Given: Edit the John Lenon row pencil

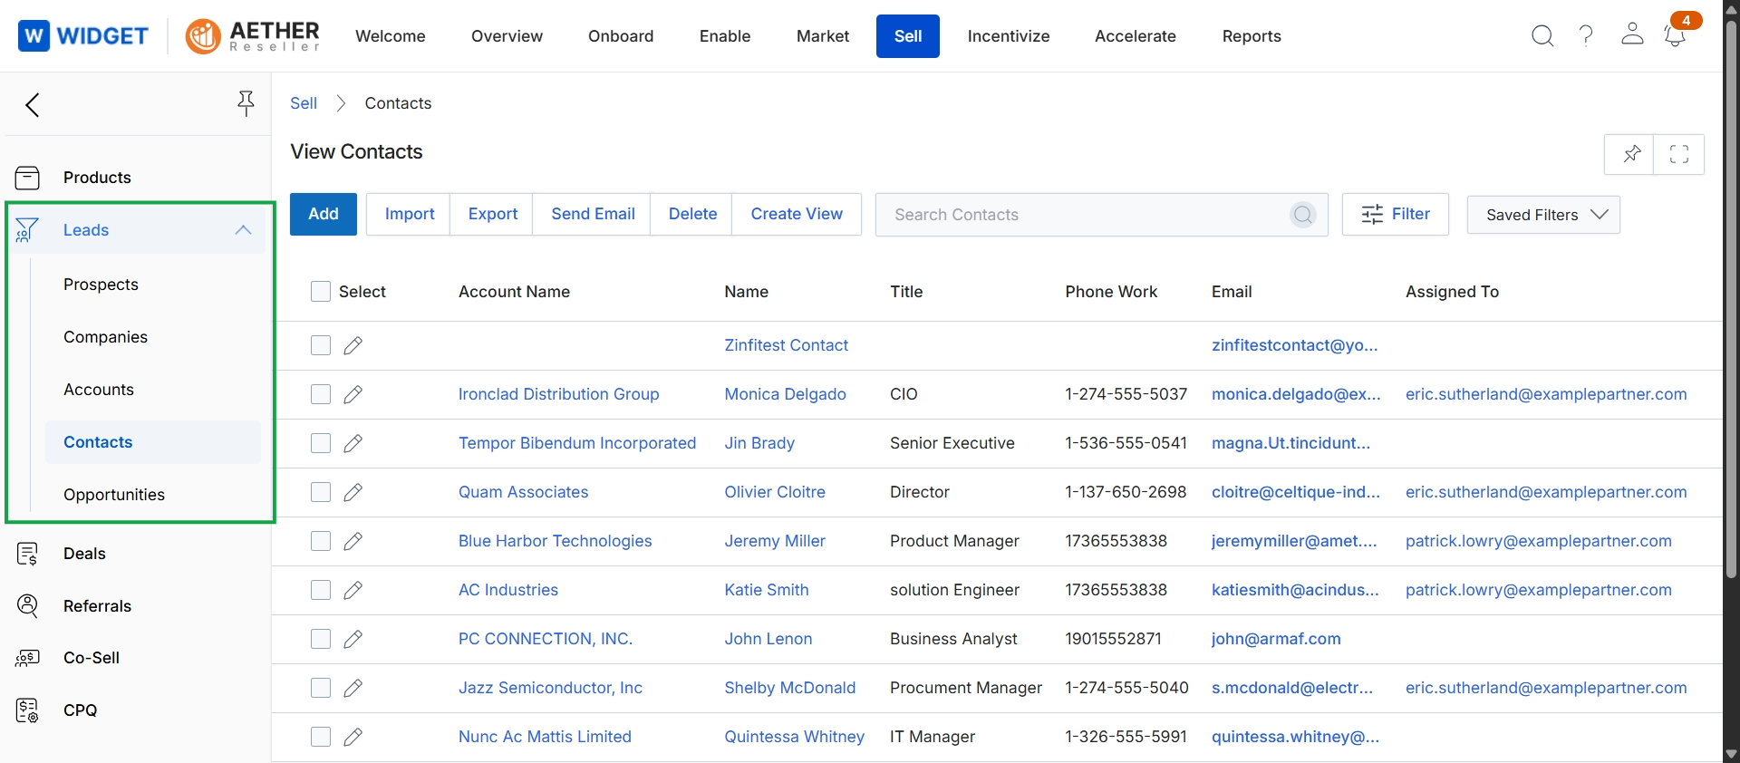Looking at the screenshot, I should [353, 639].
